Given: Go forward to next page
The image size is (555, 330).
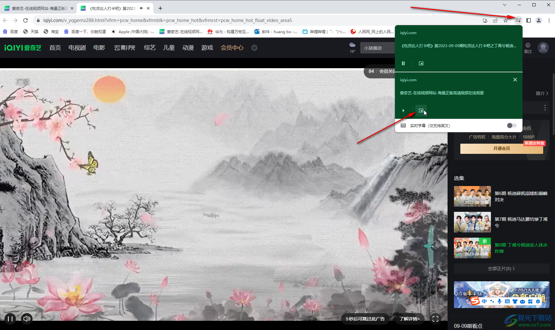Looking at the screenshot, I should point(15,20).
